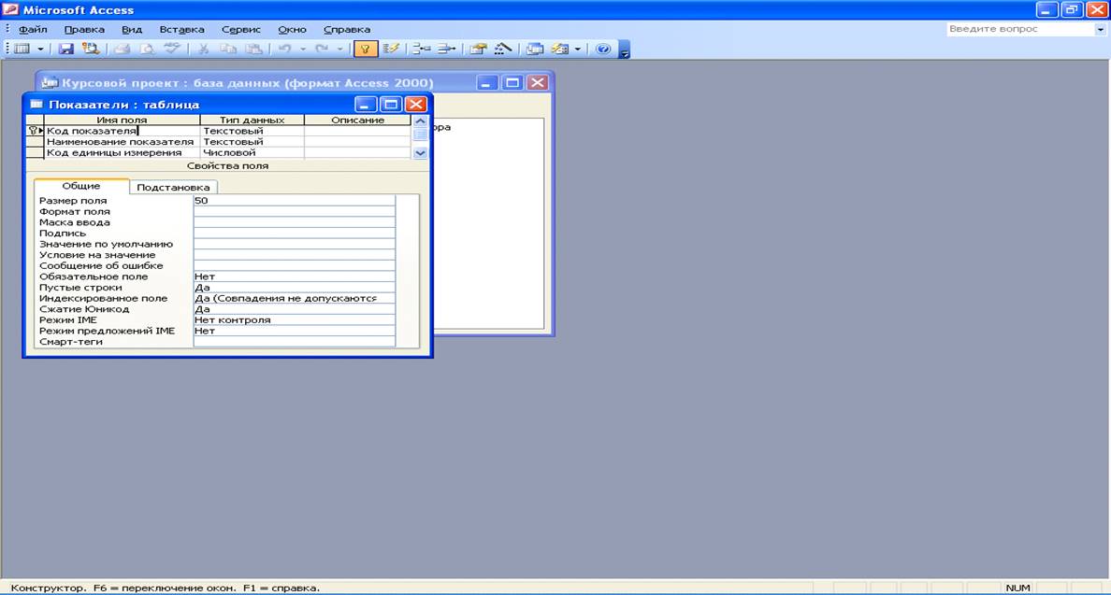
Task: Open the Правка menu
Action: click(x=84, y=30)
